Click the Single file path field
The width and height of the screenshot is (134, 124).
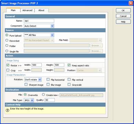pos(57,51)
